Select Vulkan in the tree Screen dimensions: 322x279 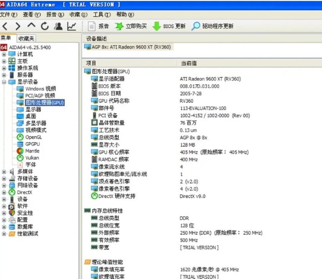(32, 158)
